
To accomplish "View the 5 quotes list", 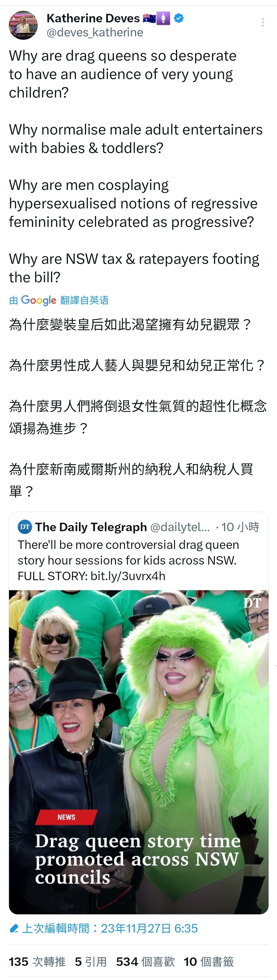I will pyautogui.click(x=91, y=962).
